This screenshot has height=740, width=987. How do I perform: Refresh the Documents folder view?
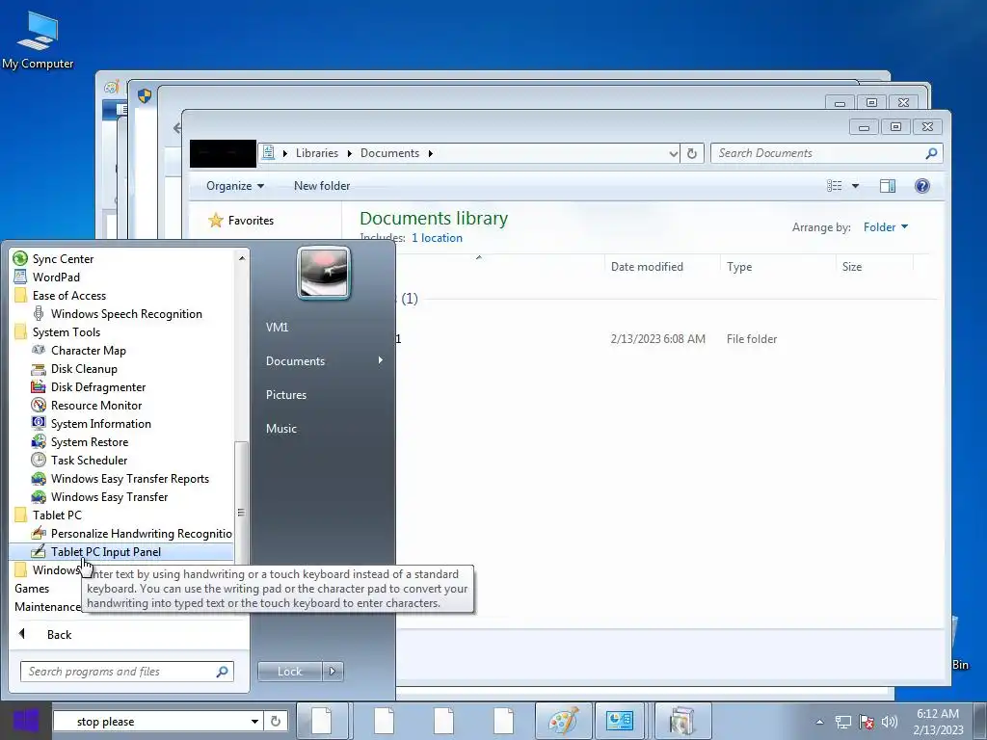692,153
